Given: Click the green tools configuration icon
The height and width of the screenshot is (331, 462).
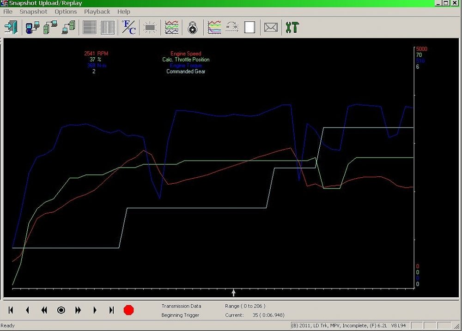Looking at the screenshot, I should click(x=292, y=27).
